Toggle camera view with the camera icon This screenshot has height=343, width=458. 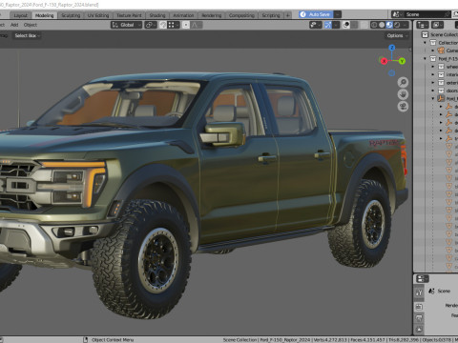[x=403, y=107]
